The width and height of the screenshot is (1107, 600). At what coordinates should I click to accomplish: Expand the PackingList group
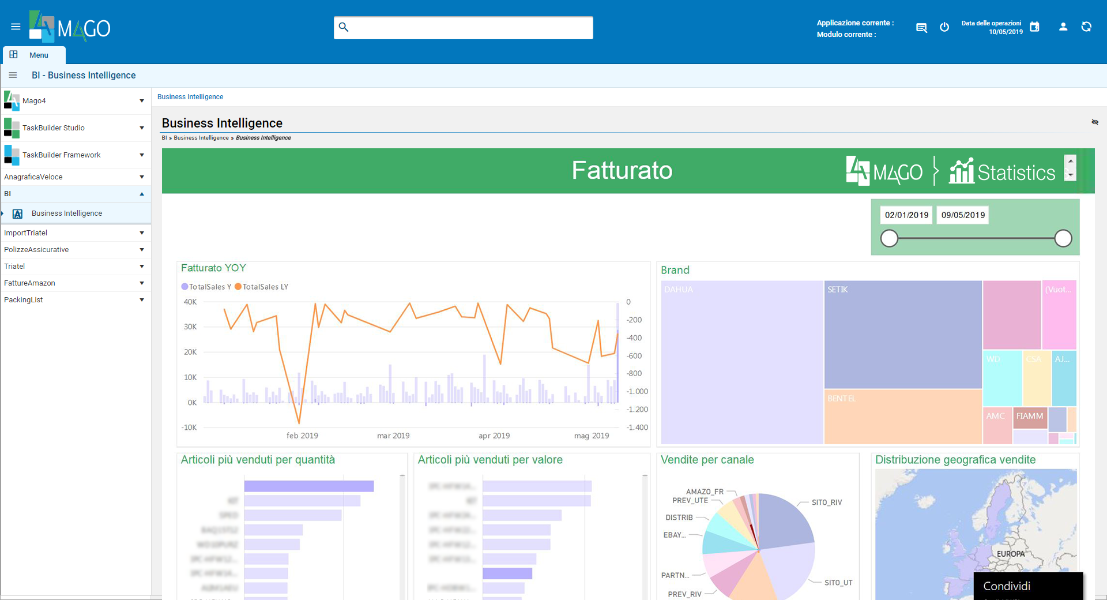[142, 300]
